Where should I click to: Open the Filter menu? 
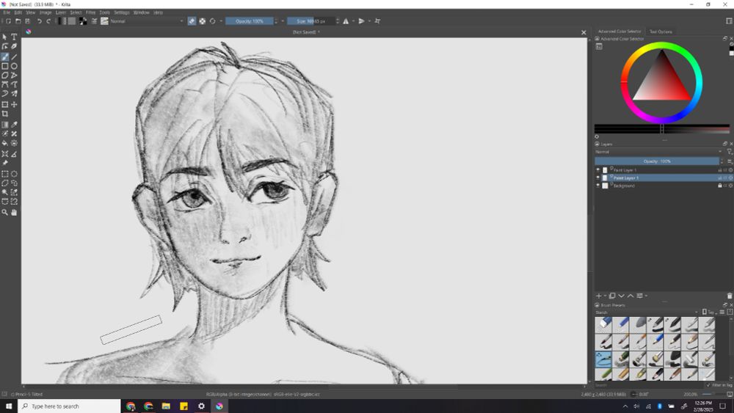[x=90, y=12]
